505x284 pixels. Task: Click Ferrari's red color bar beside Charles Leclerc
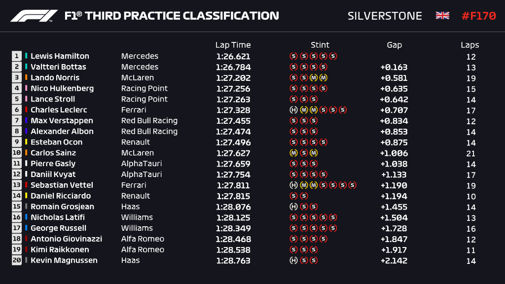point(26,110)
